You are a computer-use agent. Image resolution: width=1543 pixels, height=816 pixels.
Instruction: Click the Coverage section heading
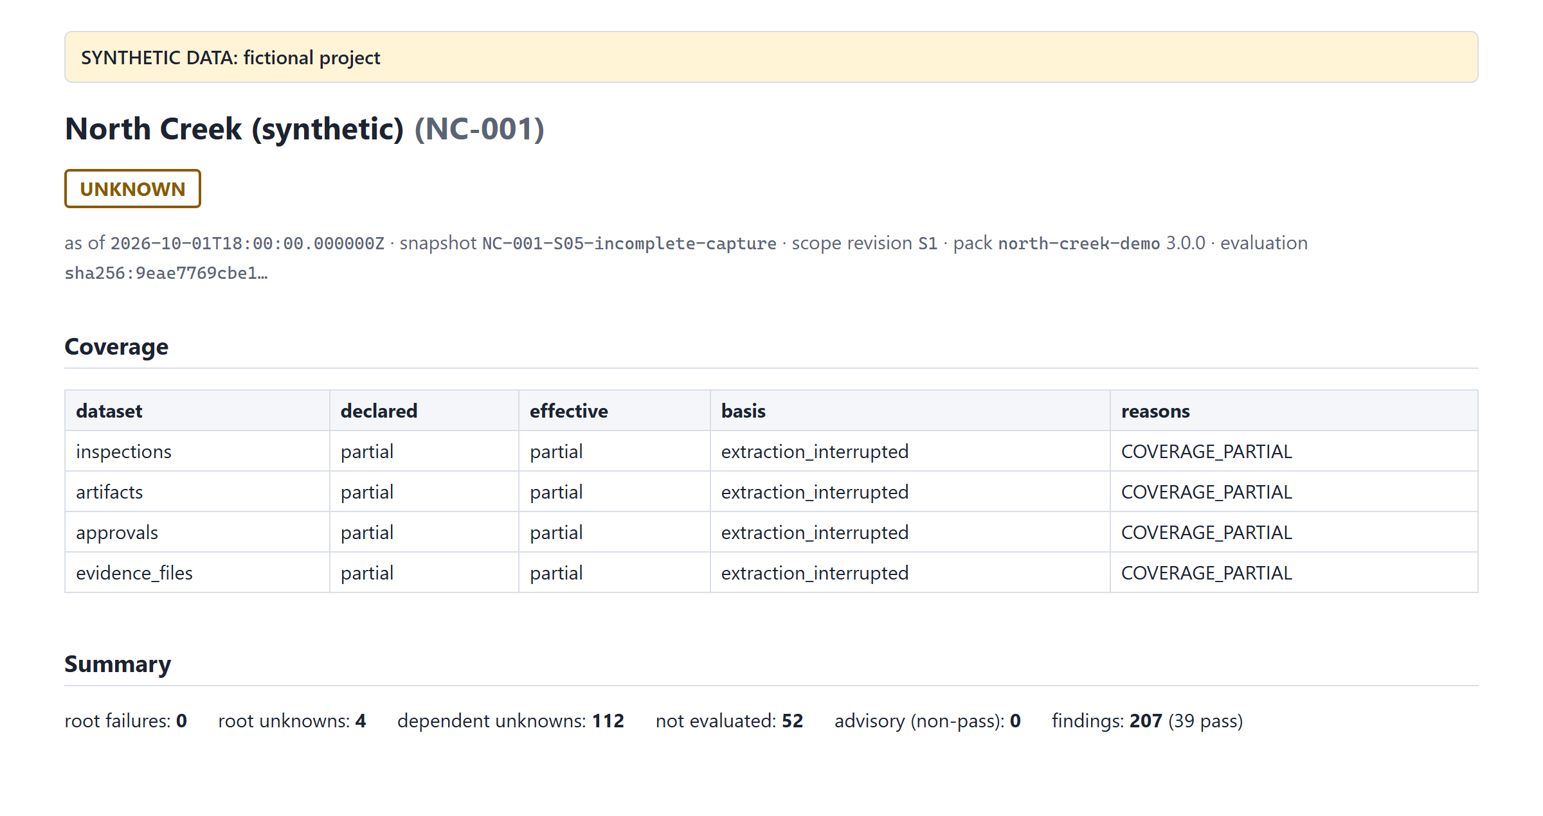[x=116, y=346]
